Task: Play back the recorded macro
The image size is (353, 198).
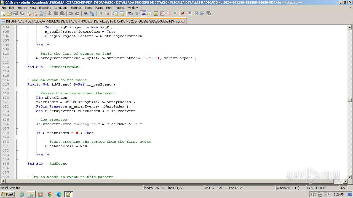Action: tap(196, 13)
